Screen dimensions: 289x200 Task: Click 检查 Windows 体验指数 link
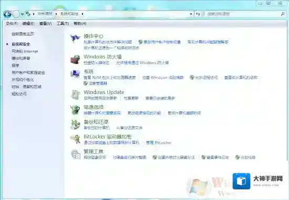pyautogui.click(x=163, y=77)
